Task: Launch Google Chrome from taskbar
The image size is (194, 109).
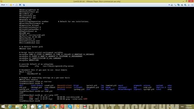Action: (x=55, y=107)
